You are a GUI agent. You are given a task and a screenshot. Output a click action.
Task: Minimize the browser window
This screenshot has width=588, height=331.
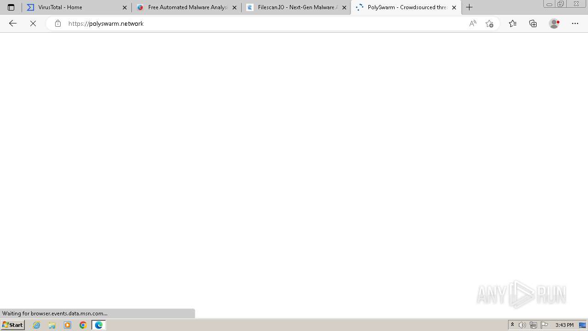[549, 4]
